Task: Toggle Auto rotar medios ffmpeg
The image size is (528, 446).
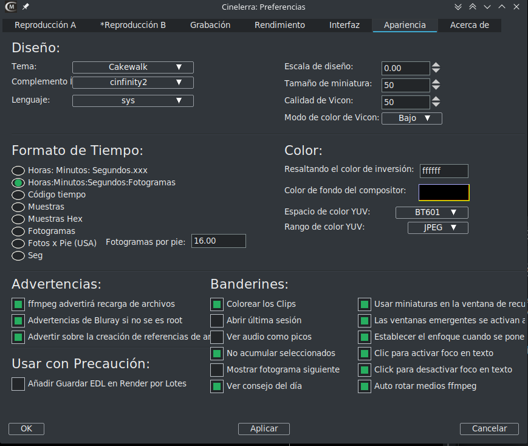Action: [365, 386]
